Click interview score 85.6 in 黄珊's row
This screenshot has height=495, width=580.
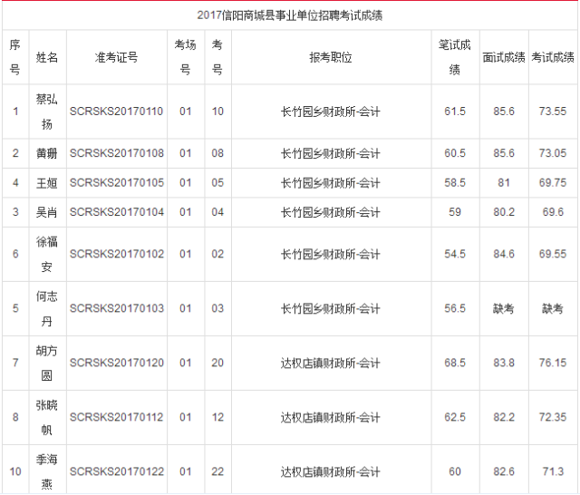point(504,153)
